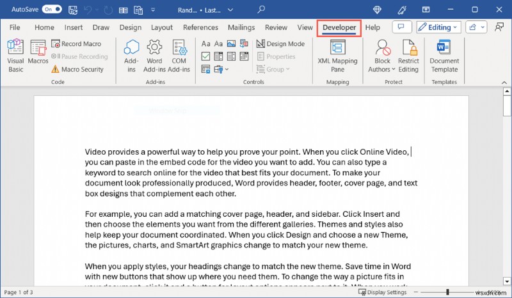Open Macro Security settings
The image size is (512, 298).
[77, 69]
